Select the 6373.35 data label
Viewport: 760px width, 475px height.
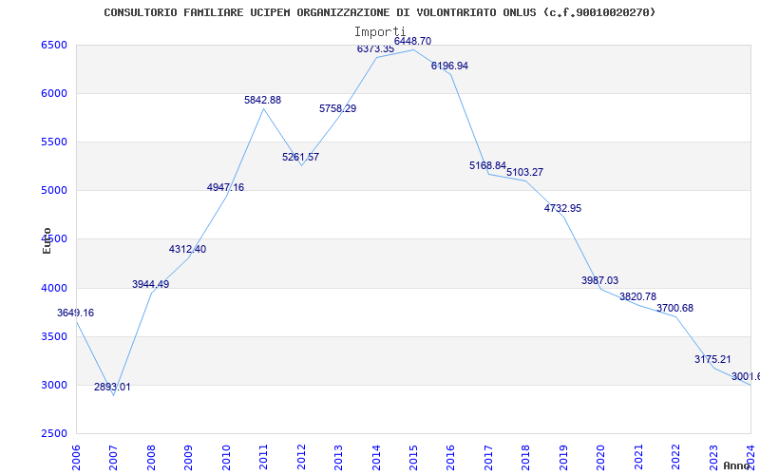coord(375,49)
